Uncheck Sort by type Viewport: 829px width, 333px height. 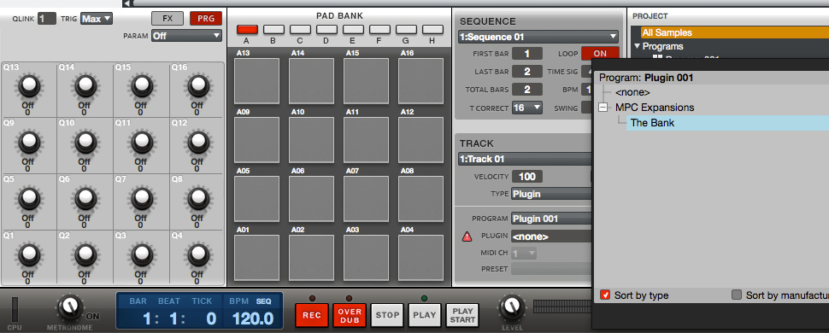605,295
